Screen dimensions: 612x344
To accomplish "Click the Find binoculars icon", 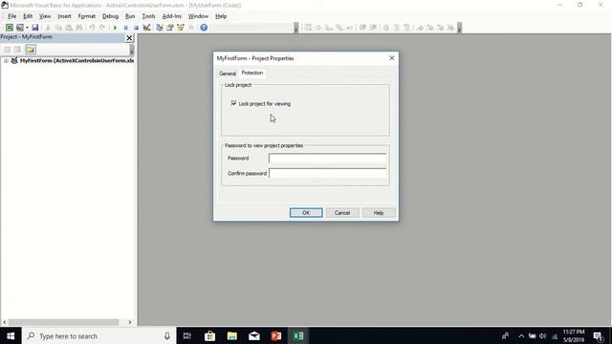I will pos(79,28).
